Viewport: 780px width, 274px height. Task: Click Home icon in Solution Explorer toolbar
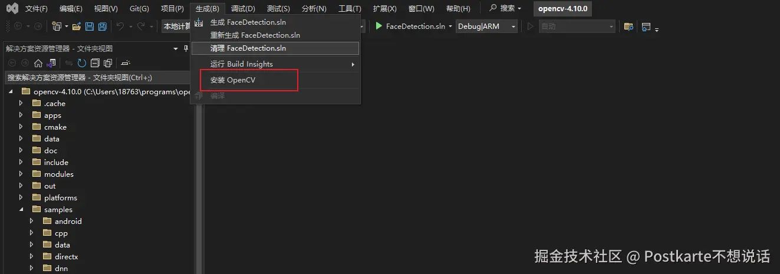pyautogui.click(x=38, y=63)
